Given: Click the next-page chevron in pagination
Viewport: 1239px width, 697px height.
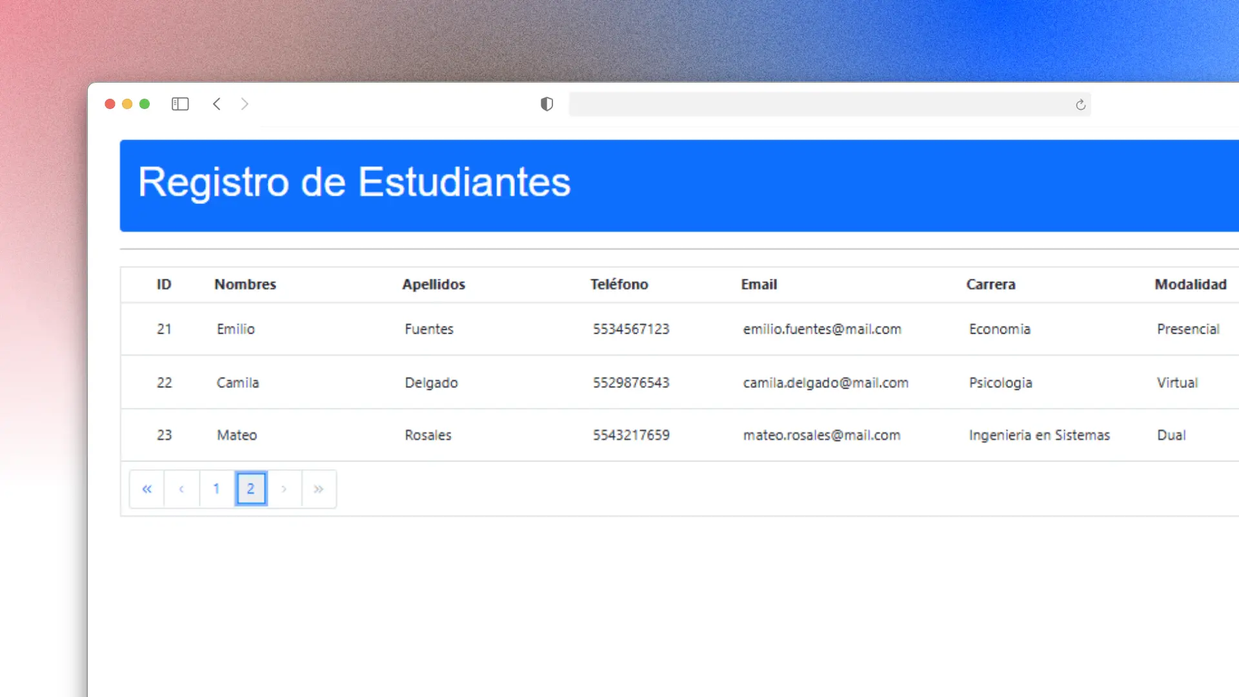Looking at the screenshot, I should (284, 489).
